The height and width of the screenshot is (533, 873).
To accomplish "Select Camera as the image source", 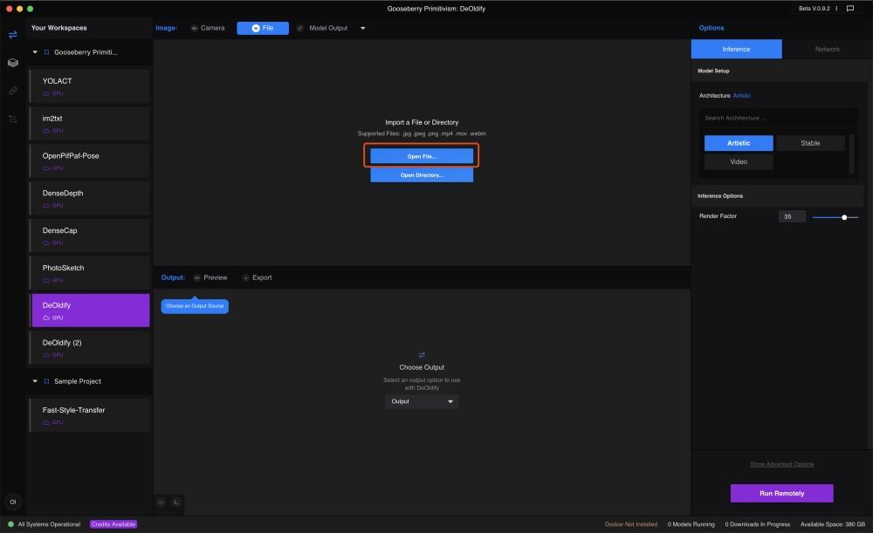I will point(207,28).
